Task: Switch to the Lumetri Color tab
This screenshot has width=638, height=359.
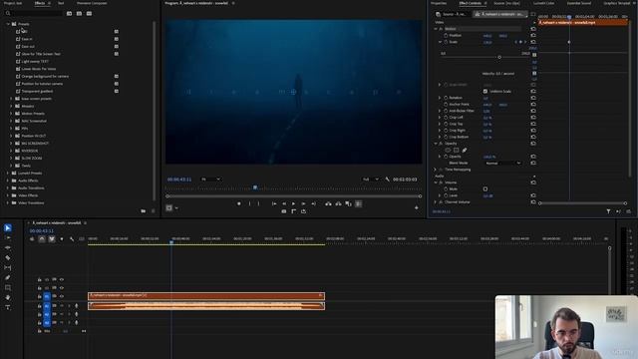Action: (x=543, y=3)
